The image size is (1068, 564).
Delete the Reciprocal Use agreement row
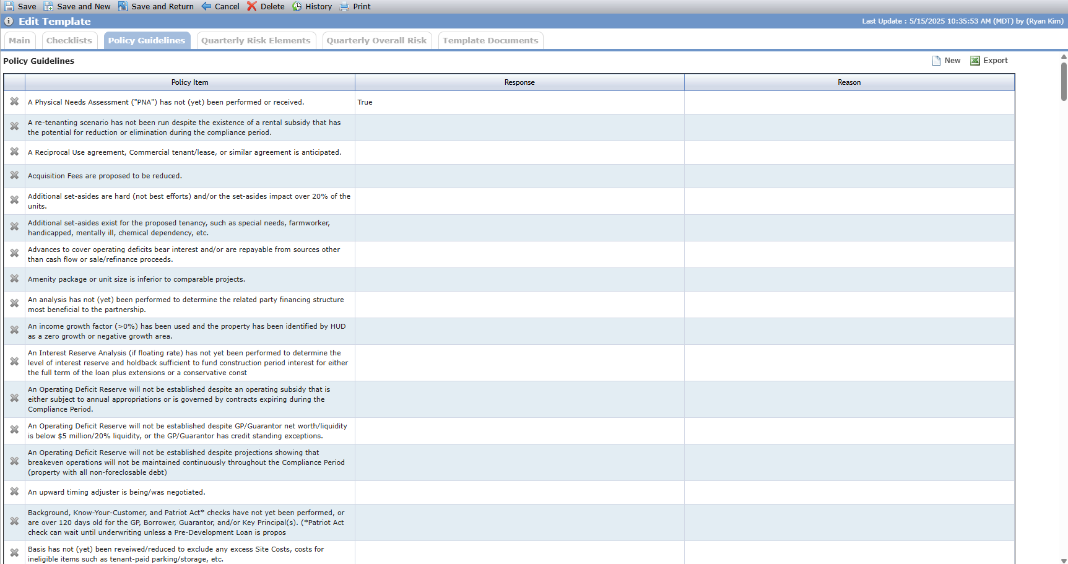[14, 152]
